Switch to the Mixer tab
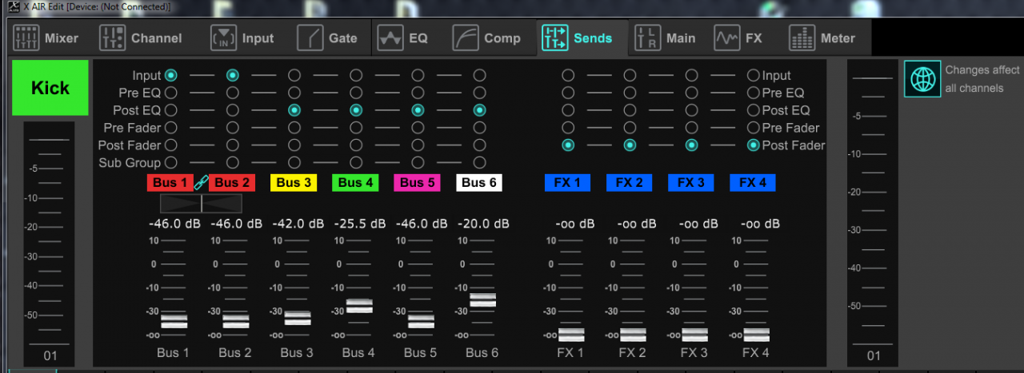Viewport: 1024px width, 373px height. pos(46,38)
